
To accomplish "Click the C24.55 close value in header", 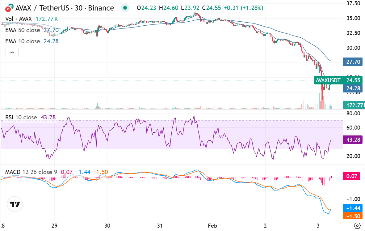I will pos(211,8).
